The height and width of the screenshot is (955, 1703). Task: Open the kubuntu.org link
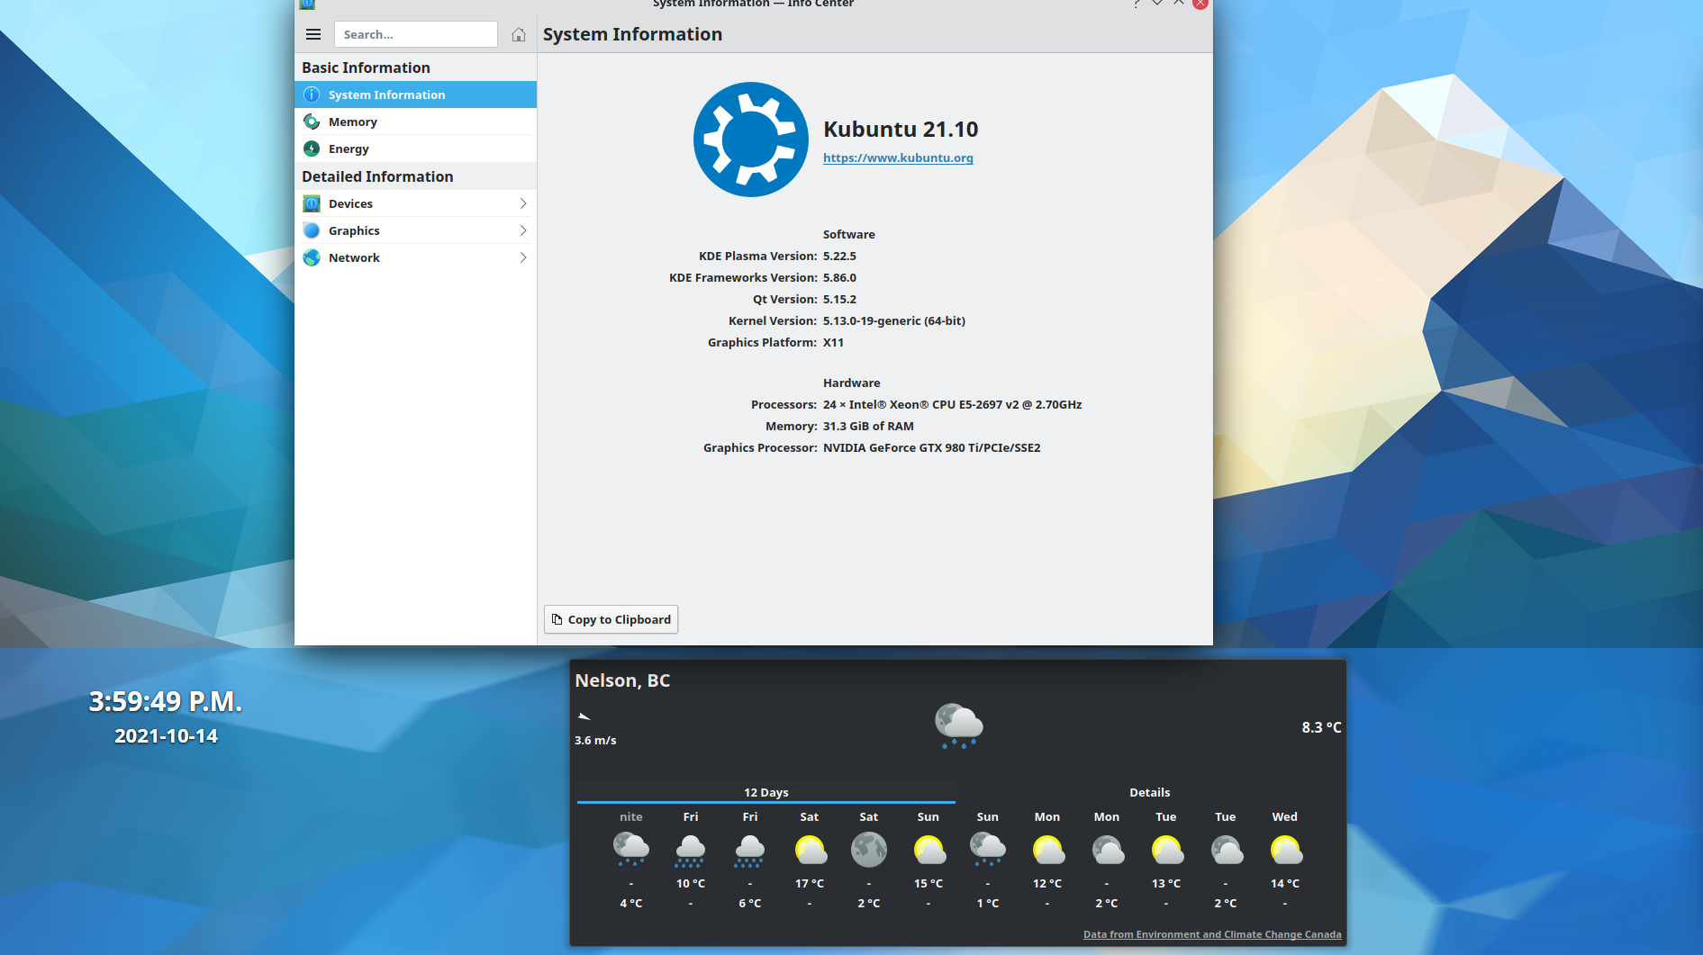(x=898, y=158)
